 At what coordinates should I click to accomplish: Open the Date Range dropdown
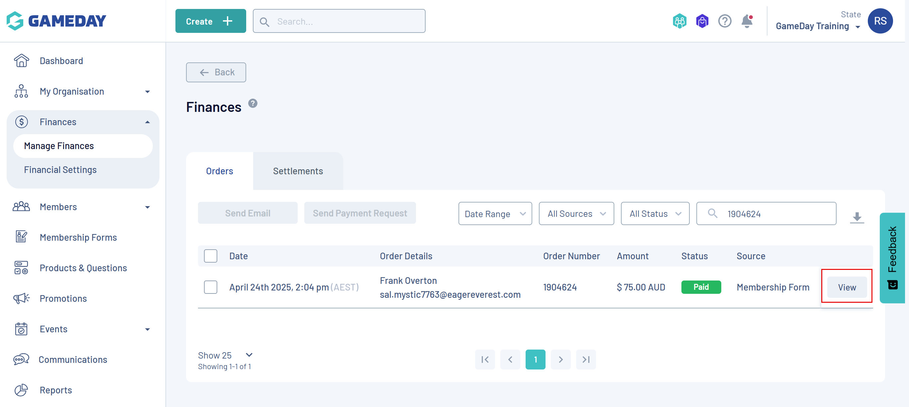tap(495, 214)
